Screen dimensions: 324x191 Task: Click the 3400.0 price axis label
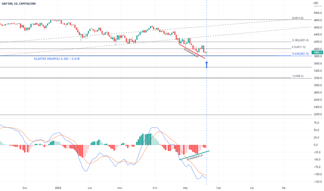pos(318,71)
